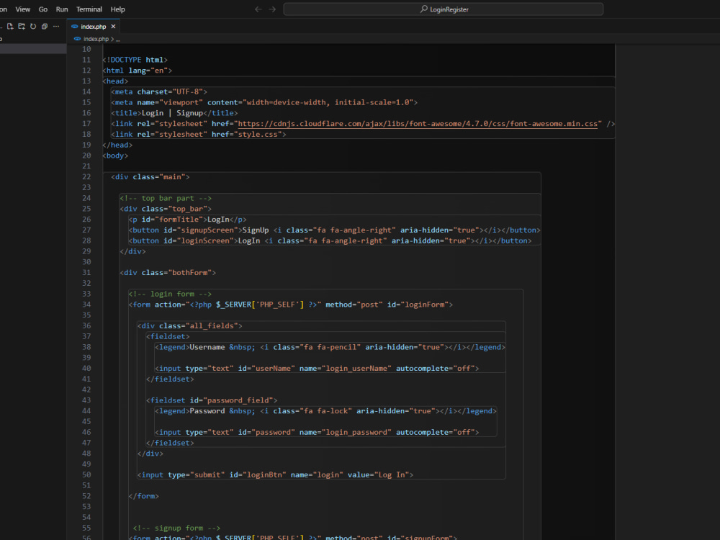This screenshot has width=720, height=540.
Task: Select the index.php editor tab
Action: click(93, 27)
